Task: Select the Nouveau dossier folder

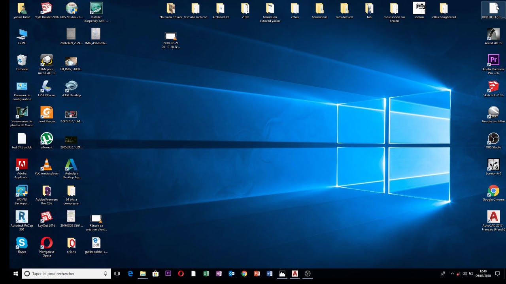Action: pyautogui.click(x=171, y=11)
